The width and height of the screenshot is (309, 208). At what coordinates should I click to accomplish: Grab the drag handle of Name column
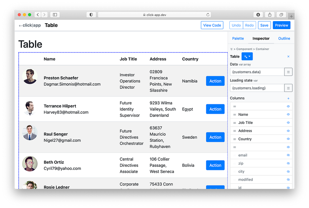tap(235, 114)
